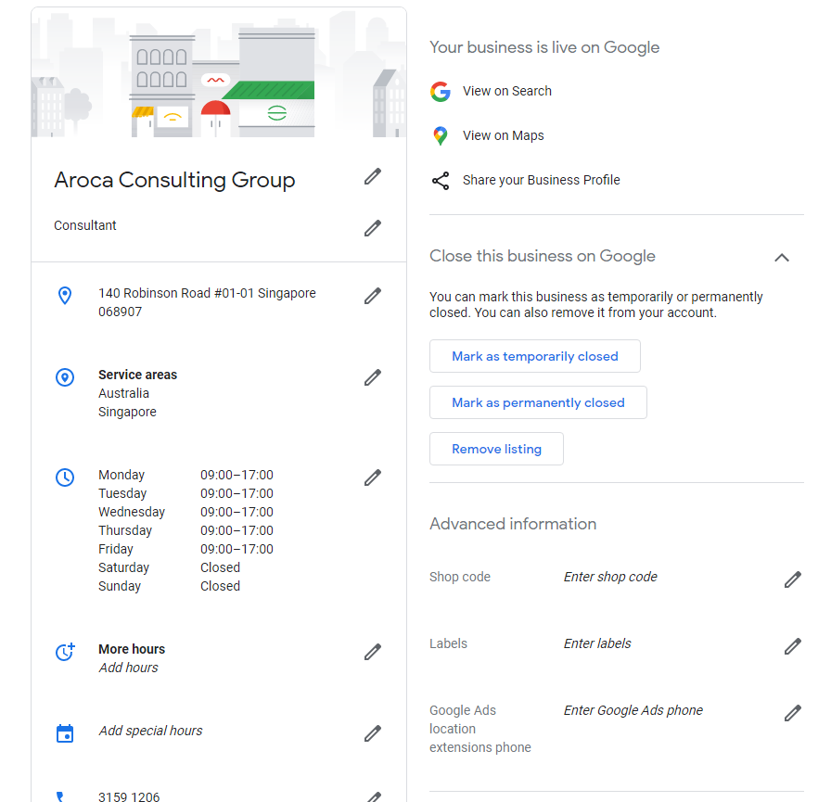This screenshot has width=831, height=802.
Task: Open View on Search link
Action: [506, 91]
